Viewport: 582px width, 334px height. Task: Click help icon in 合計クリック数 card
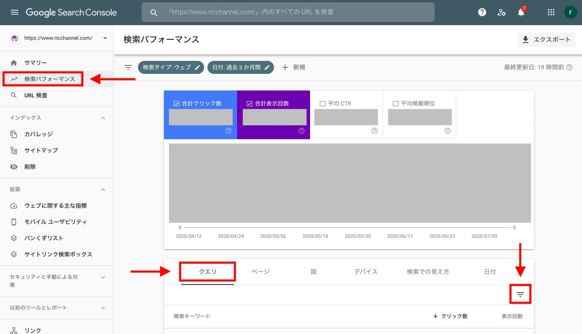228,131
